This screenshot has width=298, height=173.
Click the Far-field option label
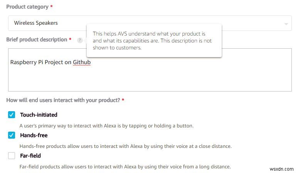click(x=30, y=156)
